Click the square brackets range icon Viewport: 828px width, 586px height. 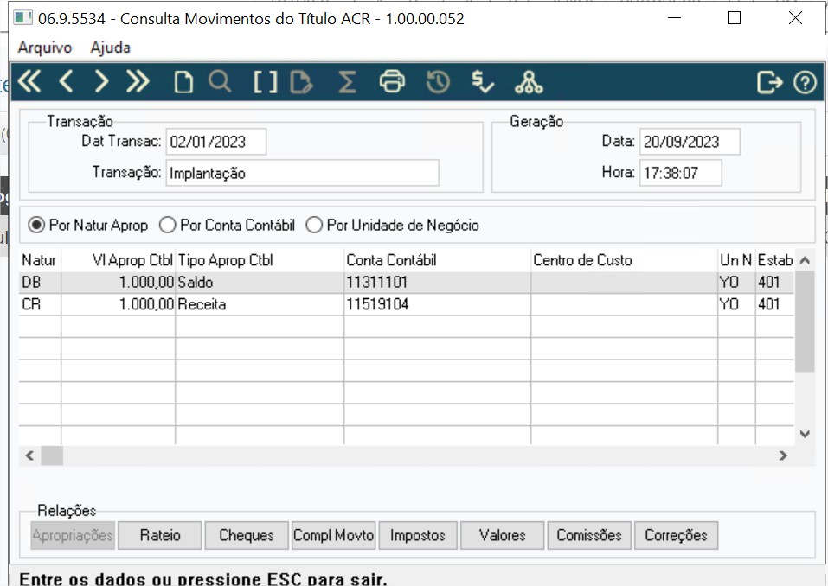(x=265, y=82)
